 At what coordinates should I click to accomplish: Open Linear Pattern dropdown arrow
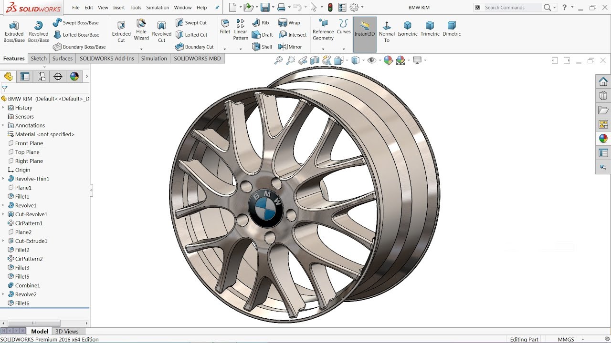241,49
